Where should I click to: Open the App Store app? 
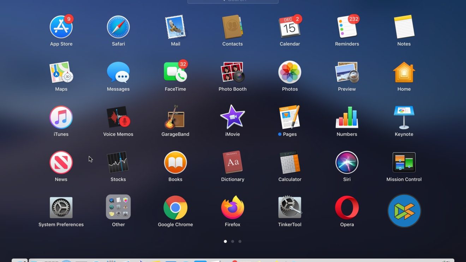(x=61, y=27)
